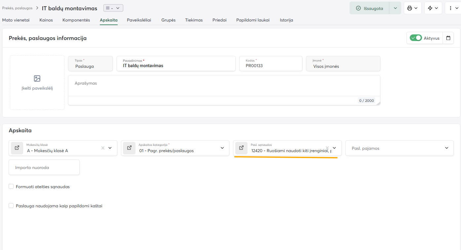The image size is (461, 250).
Task: Enable Formuoti ateities sąnaudas checkbox
Action: (11, 187)
